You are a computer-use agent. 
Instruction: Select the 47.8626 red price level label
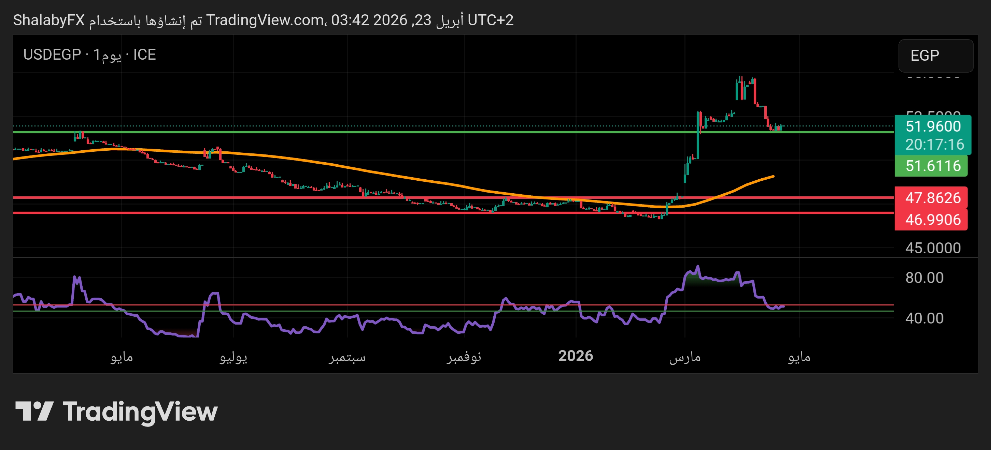click(x=933, y=198)
